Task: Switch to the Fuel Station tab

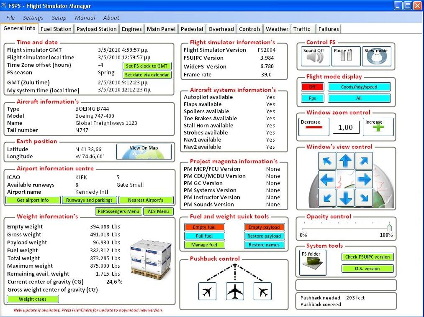Action: pos(56,29)
